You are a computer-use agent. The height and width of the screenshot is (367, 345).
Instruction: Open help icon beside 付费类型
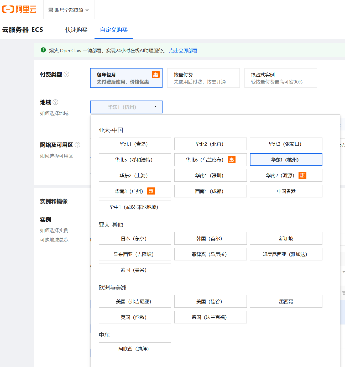[67, 75]
